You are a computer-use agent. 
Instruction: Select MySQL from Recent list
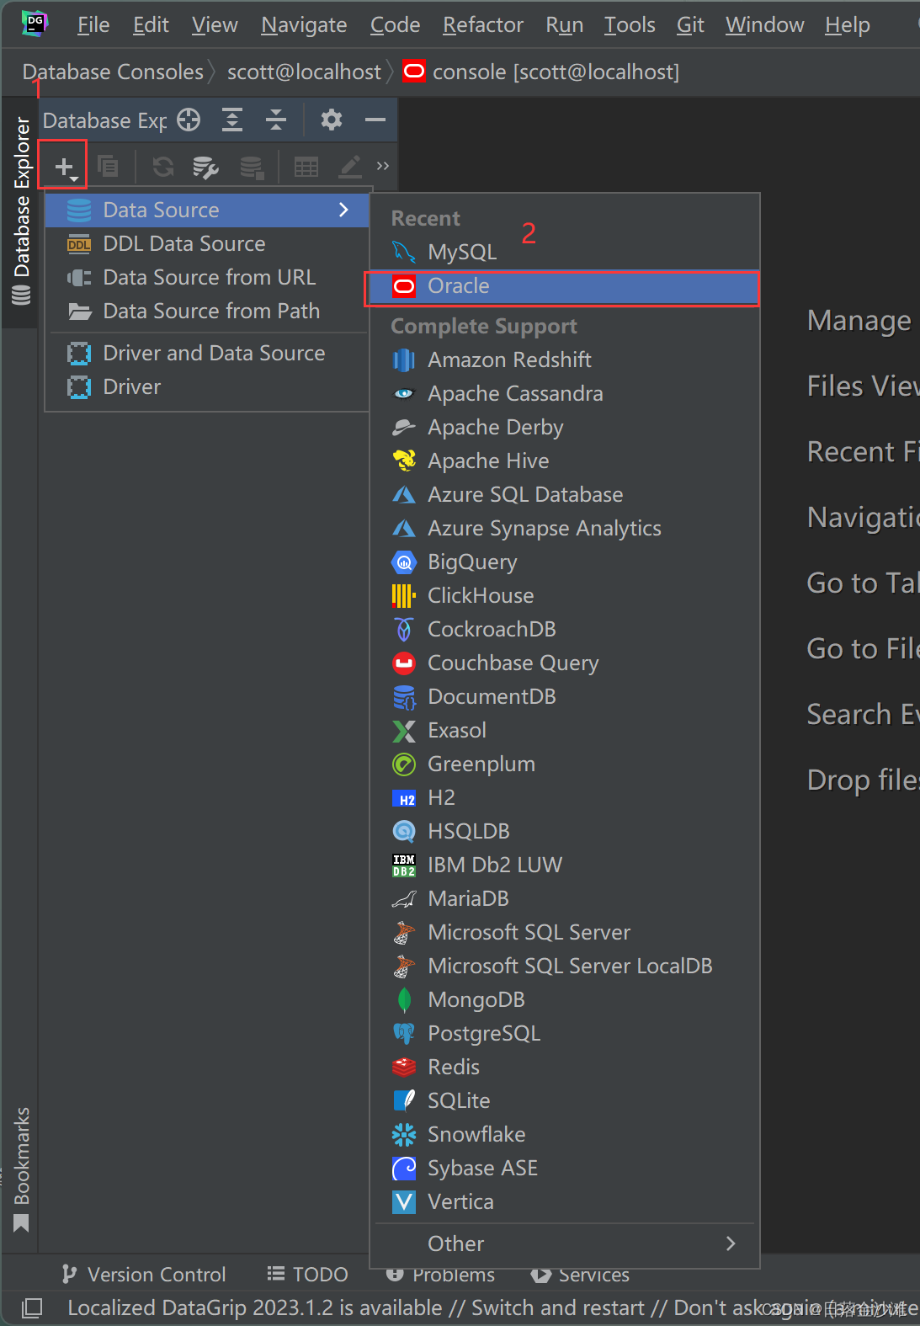565,252
